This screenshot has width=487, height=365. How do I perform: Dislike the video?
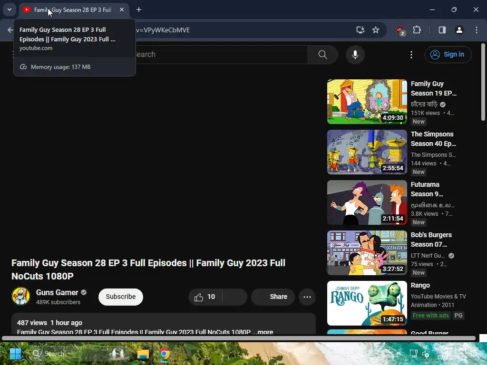tap(235, 297)
